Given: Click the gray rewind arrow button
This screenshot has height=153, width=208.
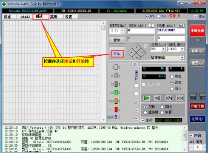Looking at the screenshot, I should 157,98.
